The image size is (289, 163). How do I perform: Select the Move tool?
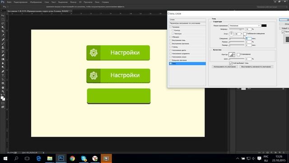click(x=3, y=15)
